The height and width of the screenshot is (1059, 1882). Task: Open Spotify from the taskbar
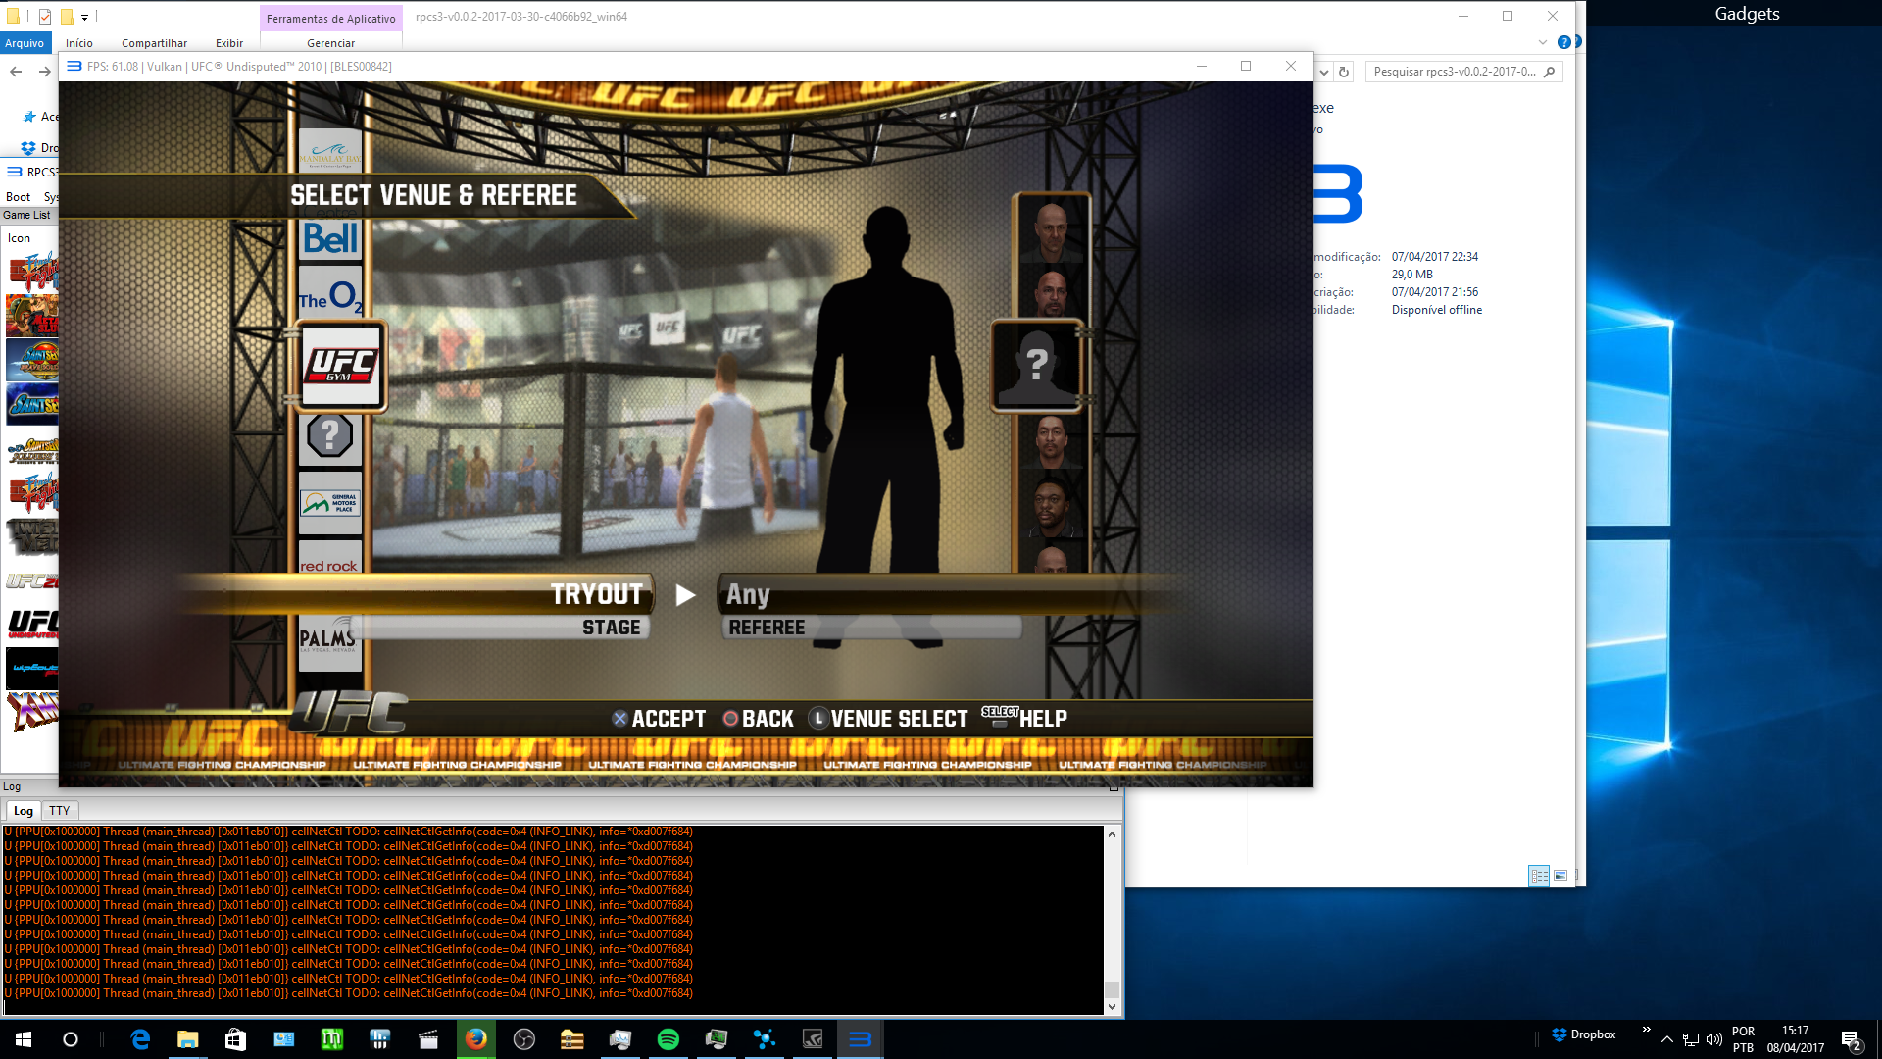click(669, 1039)
